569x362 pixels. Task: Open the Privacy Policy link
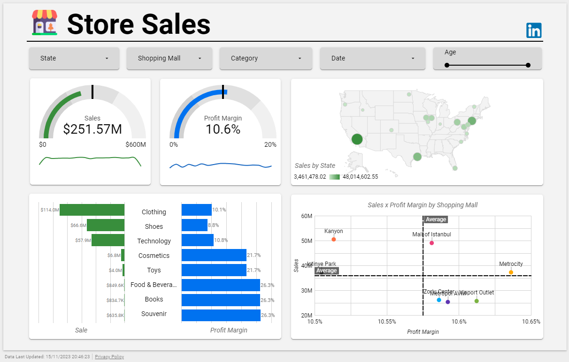pyautogui.click(x=109, y=357)
